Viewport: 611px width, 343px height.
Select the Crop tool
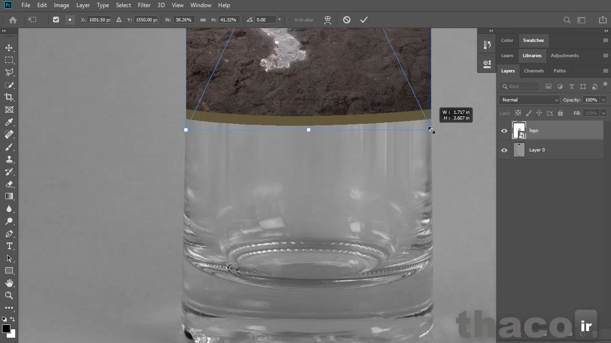[9, 97]
